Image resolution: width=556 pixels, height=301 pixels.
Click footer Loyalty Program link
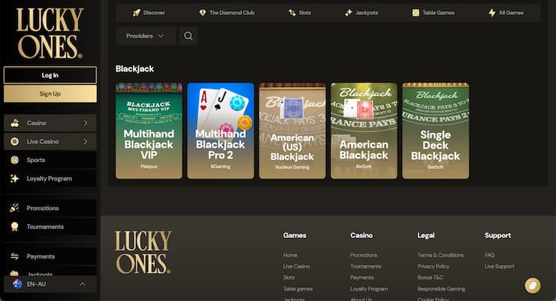point(369,289)
